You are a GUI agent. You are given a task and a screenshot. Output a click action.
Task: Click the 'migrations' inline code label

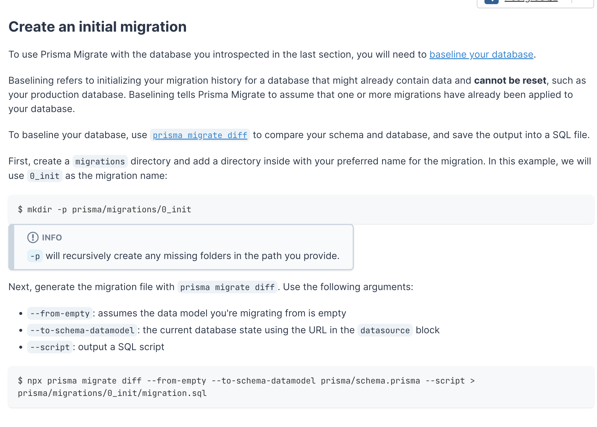[100, 161]
